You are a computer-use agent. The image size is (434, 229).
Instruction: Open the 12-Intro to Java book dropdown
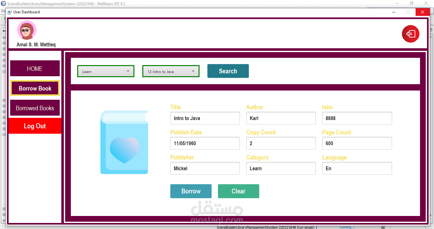click(x=171, y=71)
